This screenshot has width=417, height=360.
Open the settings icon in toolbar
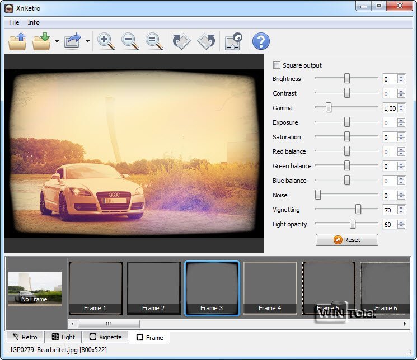pyautogui.click(x=233, y=41)
